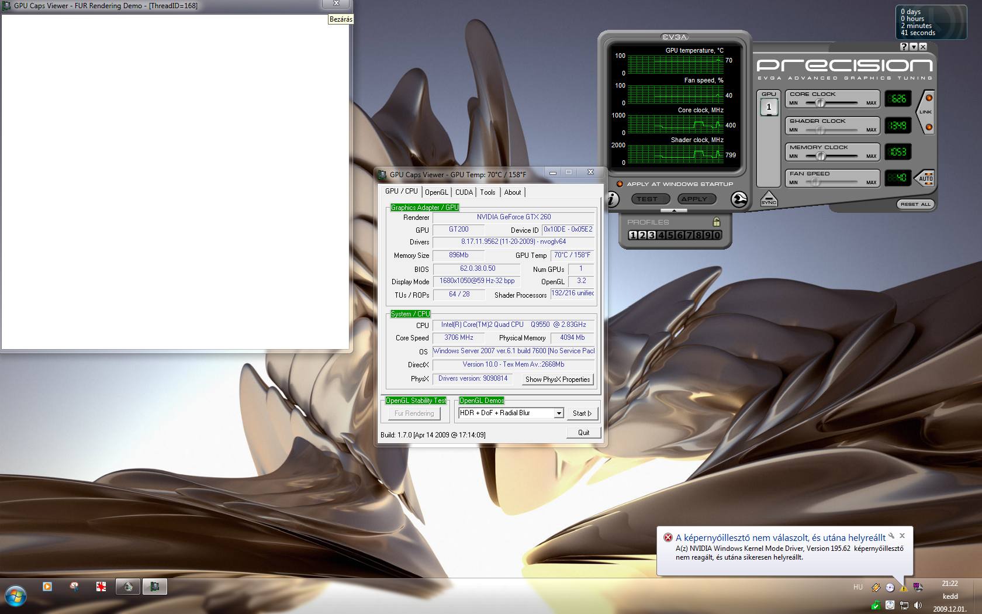The width and height of the screenshot is (982, 614).
Task: Toggle the lower LINK clock indicator
Action: pyautogui.click(x=929, y=127)
